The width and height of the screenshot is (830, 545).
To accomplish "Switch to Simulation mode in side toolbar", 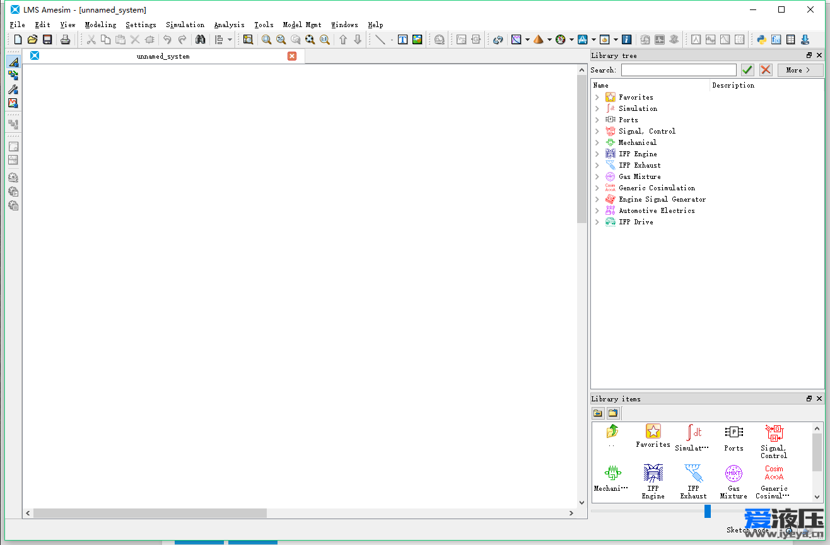I will [13, 103].
